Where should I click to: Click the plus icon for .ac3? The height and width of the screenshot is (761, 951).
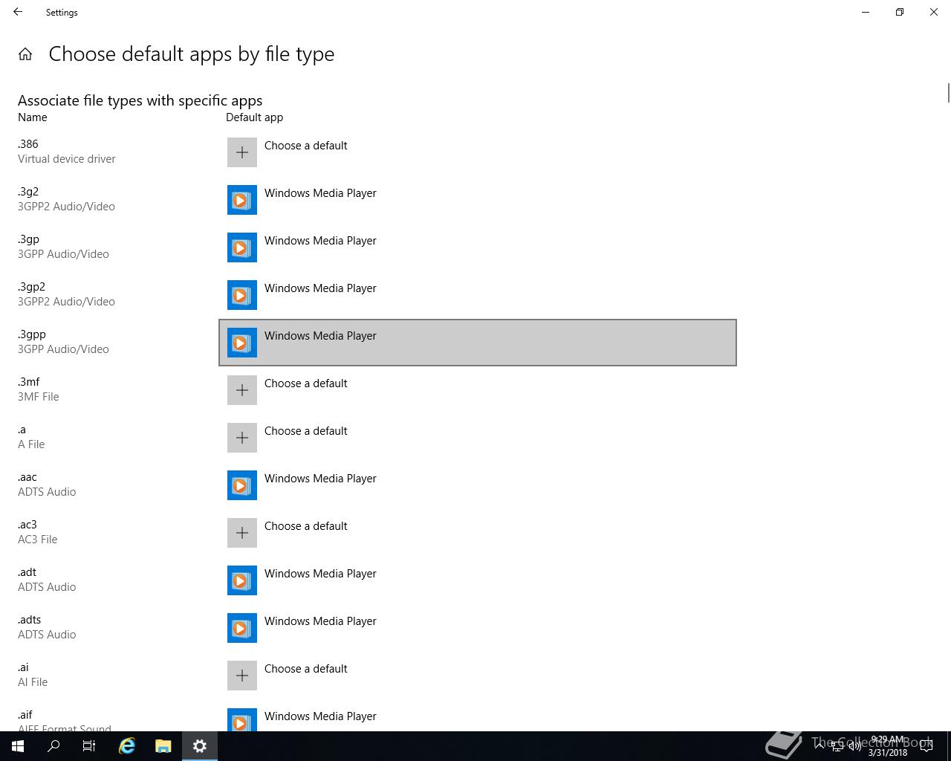coord(242,533)
